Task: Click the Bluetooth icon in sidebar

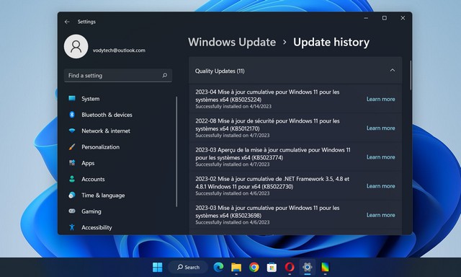Action: [x=72, y=115]
